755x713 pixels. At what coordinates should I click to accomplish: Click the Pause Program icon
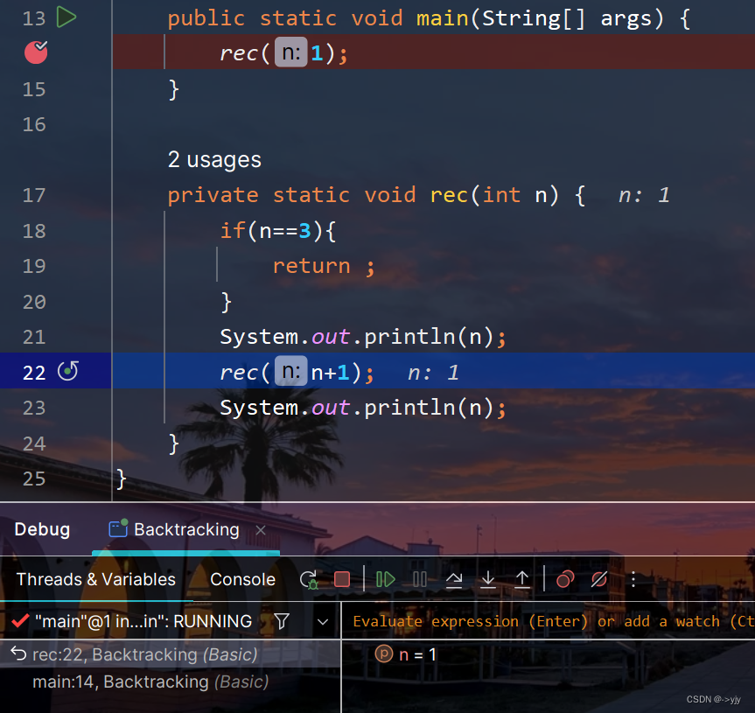click(420, 579)
